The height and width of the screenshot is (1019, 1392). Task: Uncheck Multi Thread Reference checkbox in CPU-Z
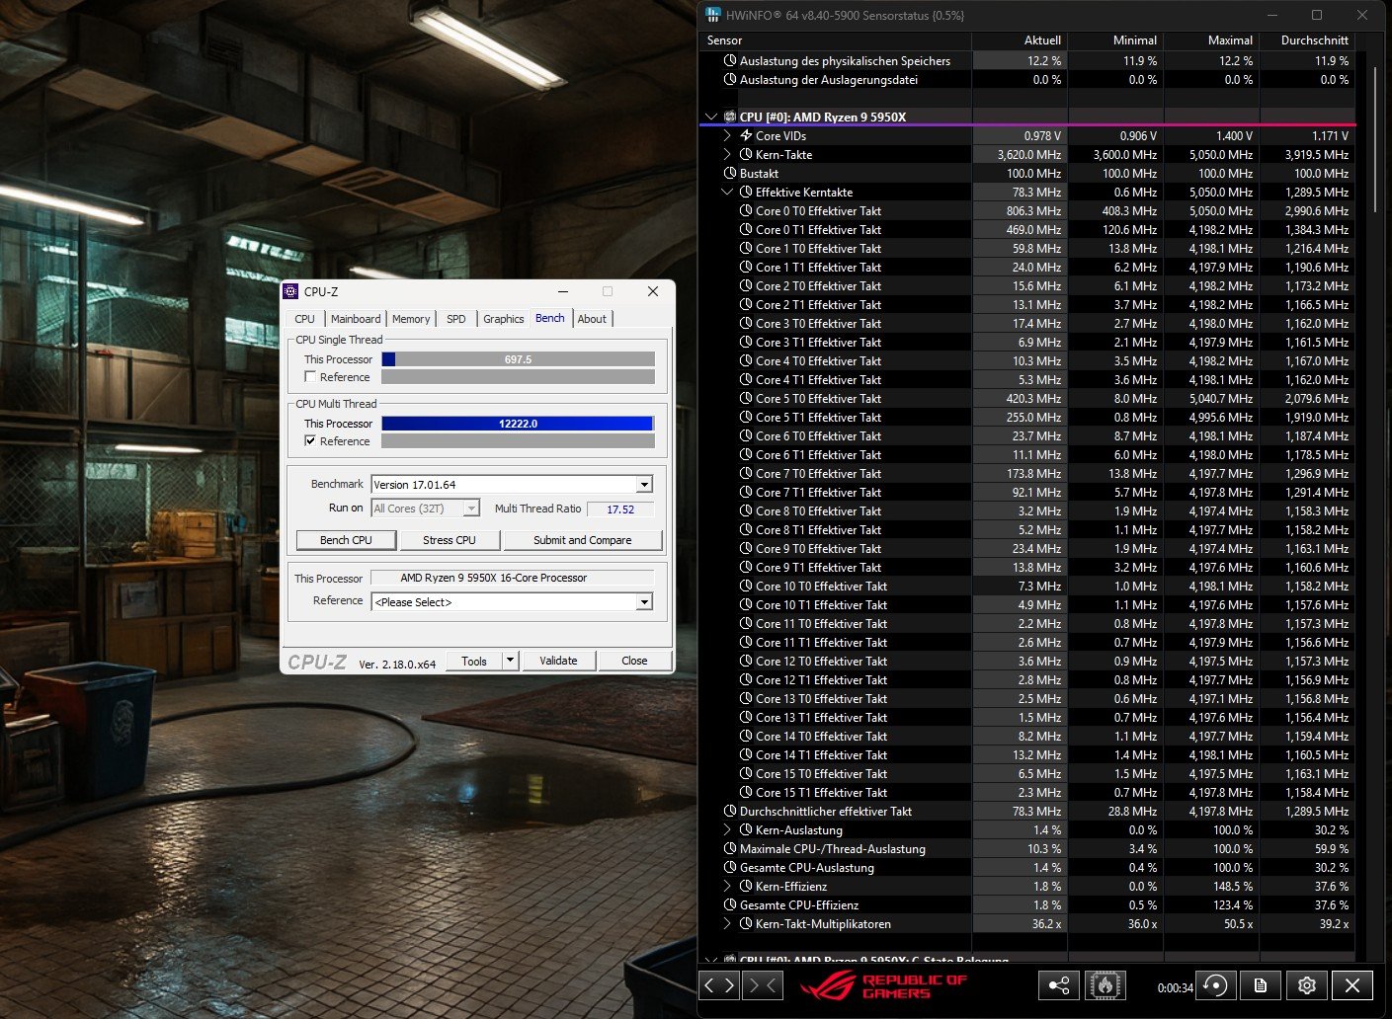(310, 441)
